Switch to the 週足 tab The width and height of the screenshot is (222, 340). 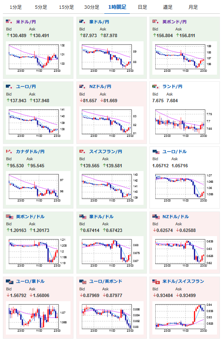168,7
